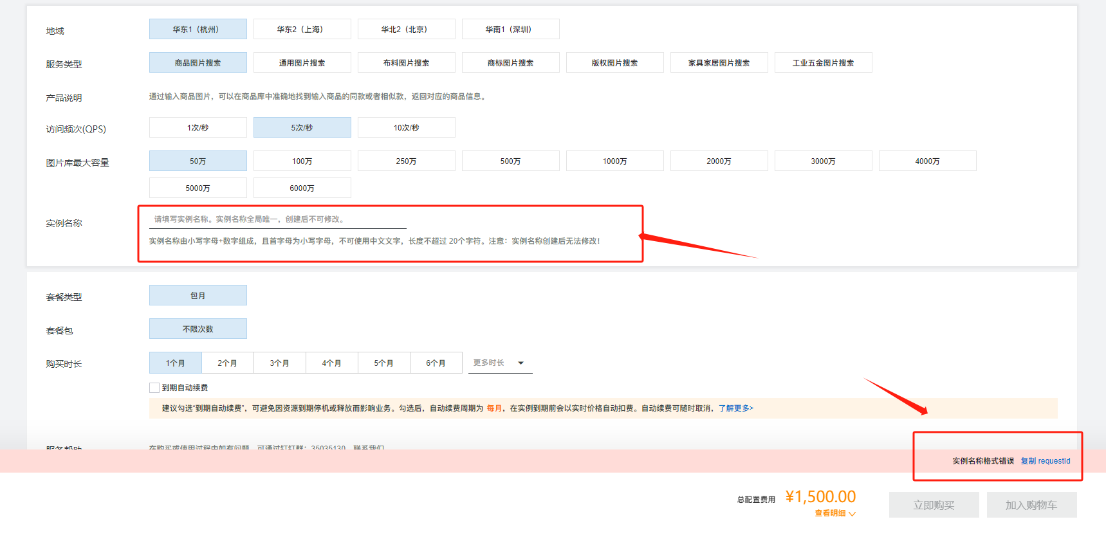Click the 立即购买 button
This screenshot has width=1106, height=535.
click(934, 505)
